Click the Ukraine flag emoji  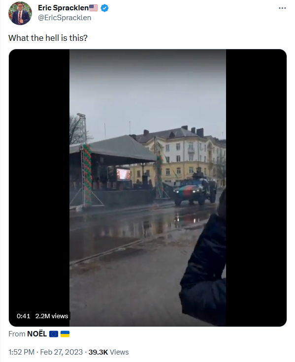(x=65, y=334)
